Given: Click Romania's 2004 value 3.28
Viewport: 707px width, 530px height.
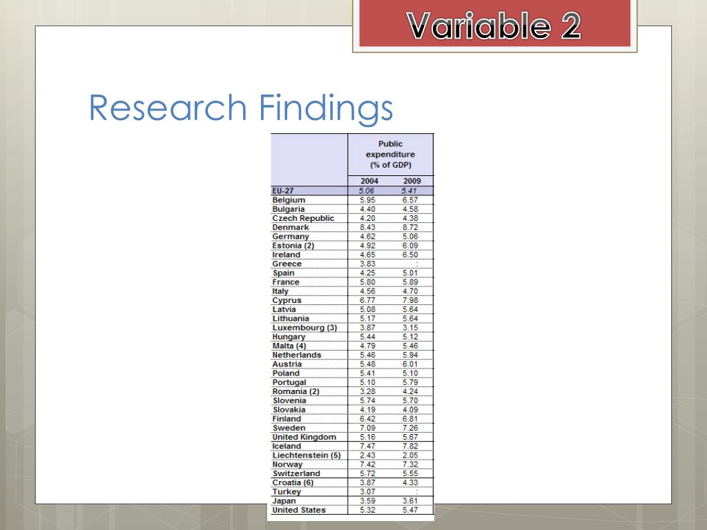Looking at the screenshot, I should [x=367, y=392].
